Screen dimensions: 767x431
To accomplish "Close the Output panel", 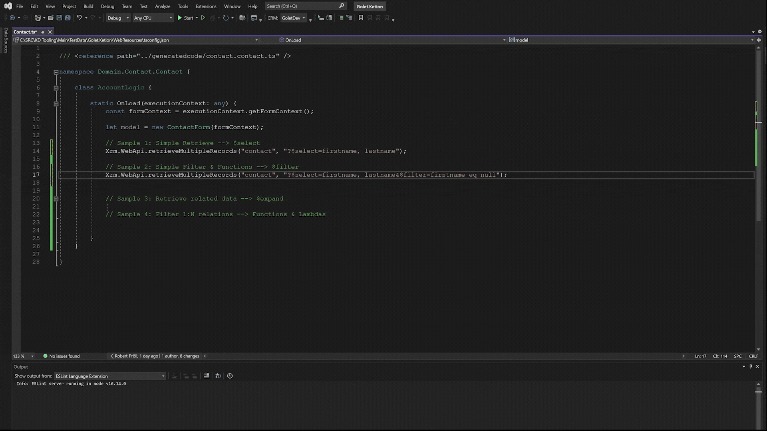I will pyautogui.click(x=757, y=367).
